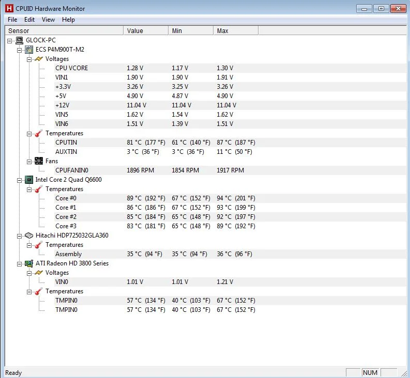
Task: Select the CPU VCORE row
Action: [x=231, y=68]
